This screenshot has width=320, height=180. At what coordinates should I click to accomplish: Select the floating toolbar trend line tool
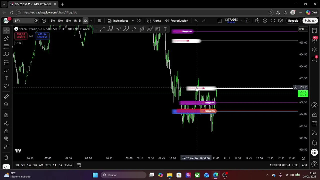click(x=102, y=29)
